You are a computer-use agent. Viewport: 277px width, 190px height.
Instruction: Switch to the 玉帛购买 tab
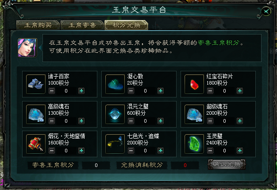point(38,25)
